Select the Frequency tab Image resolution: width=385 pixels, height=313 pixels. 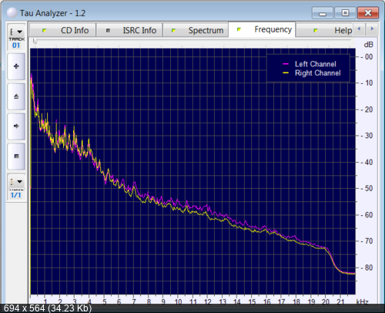(262, 29)
